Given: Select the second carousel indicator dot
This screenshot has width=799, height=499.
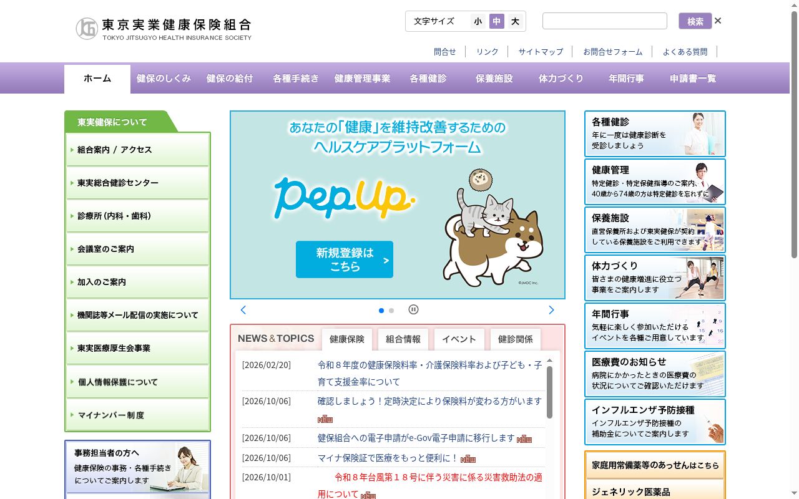Looking at the screenshot, I should pos(391,310).
